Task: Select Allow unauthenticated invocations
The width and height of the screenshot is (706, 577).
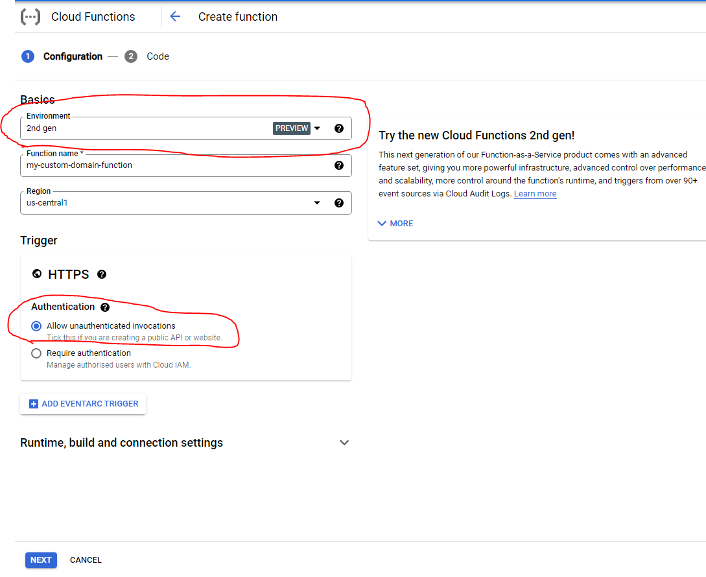Action: 36,326
